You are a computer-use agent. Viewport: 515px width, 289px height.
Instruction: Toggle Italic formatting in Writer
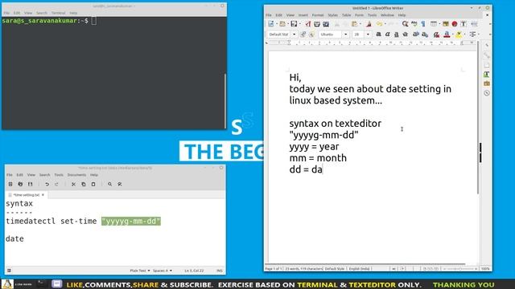click(x=388, y=34)
